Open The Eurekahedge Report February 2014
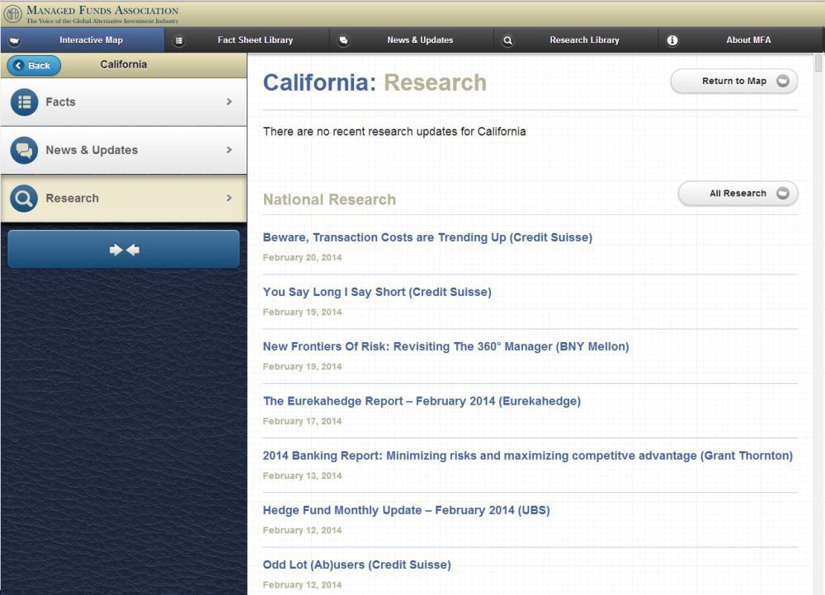825x595 pixels. tap(422, 401)
